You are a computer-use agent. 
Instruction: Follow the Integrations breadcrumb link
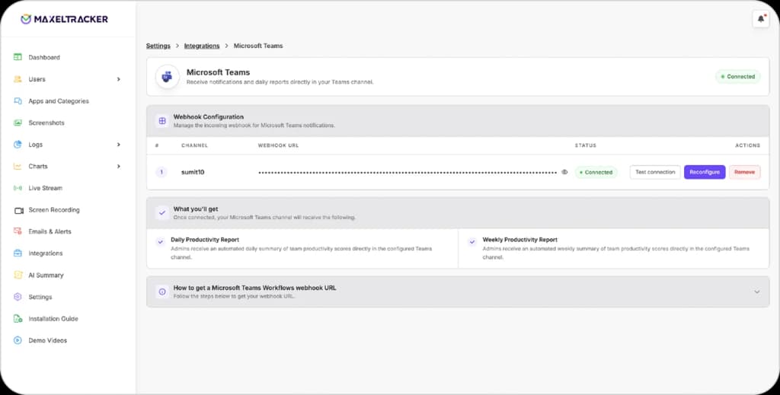click(201, 46)
